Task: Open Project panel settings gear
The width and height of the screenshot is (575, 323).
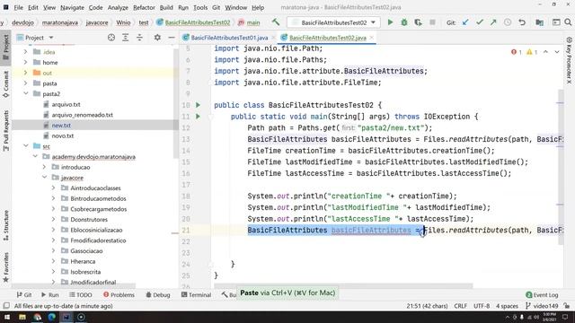Action: coord(157,38)
